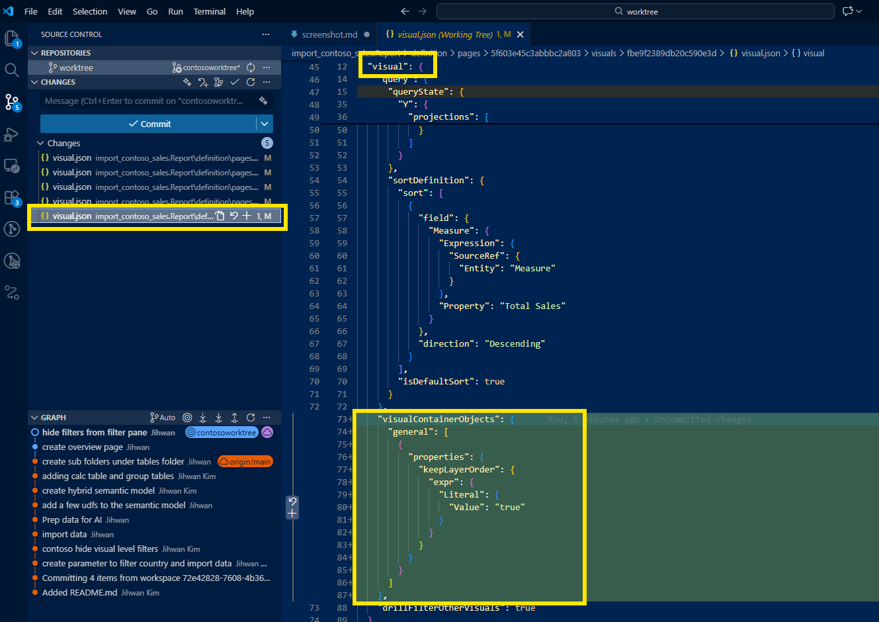Select 'pages' in the breadcrumb path
This screenshot has height=622, width=879.
pos(469,53)
